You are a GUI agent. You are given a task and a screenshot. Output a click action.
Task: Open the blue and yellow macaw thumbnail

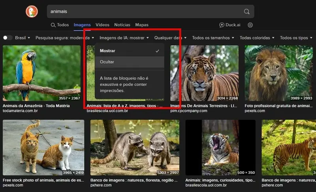point(41,73)
